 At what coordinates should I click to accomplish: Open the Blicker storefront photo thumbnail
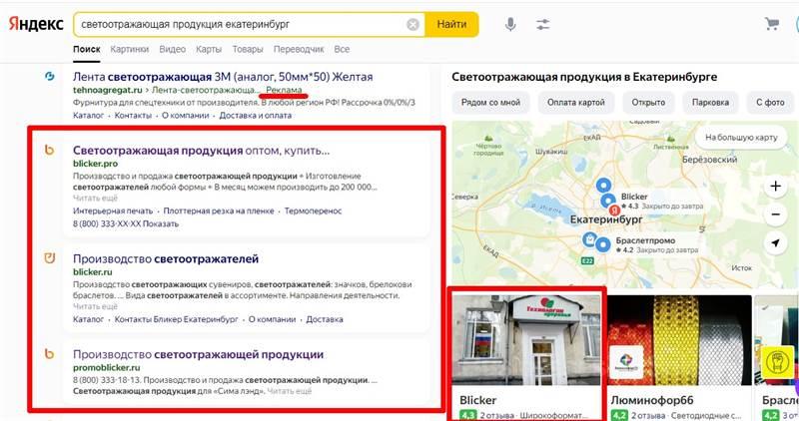coord(526,340)
